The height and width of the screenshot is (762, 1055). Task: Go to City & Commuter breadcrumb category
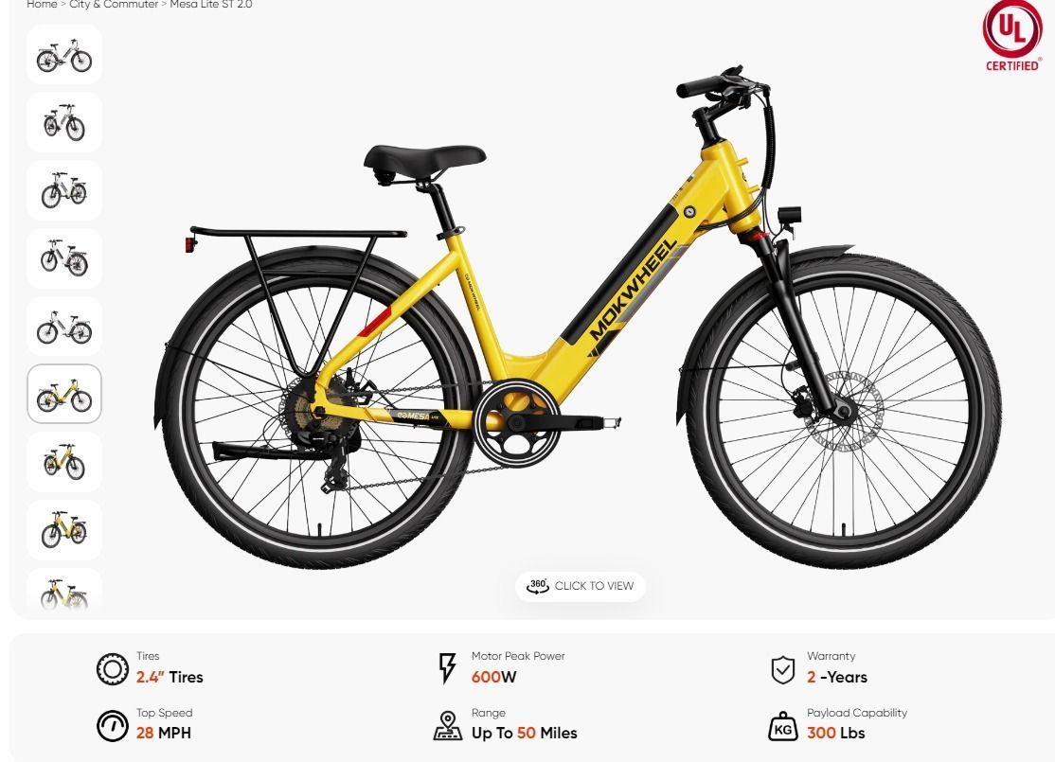pyautogui.click(x=114, y=5)
